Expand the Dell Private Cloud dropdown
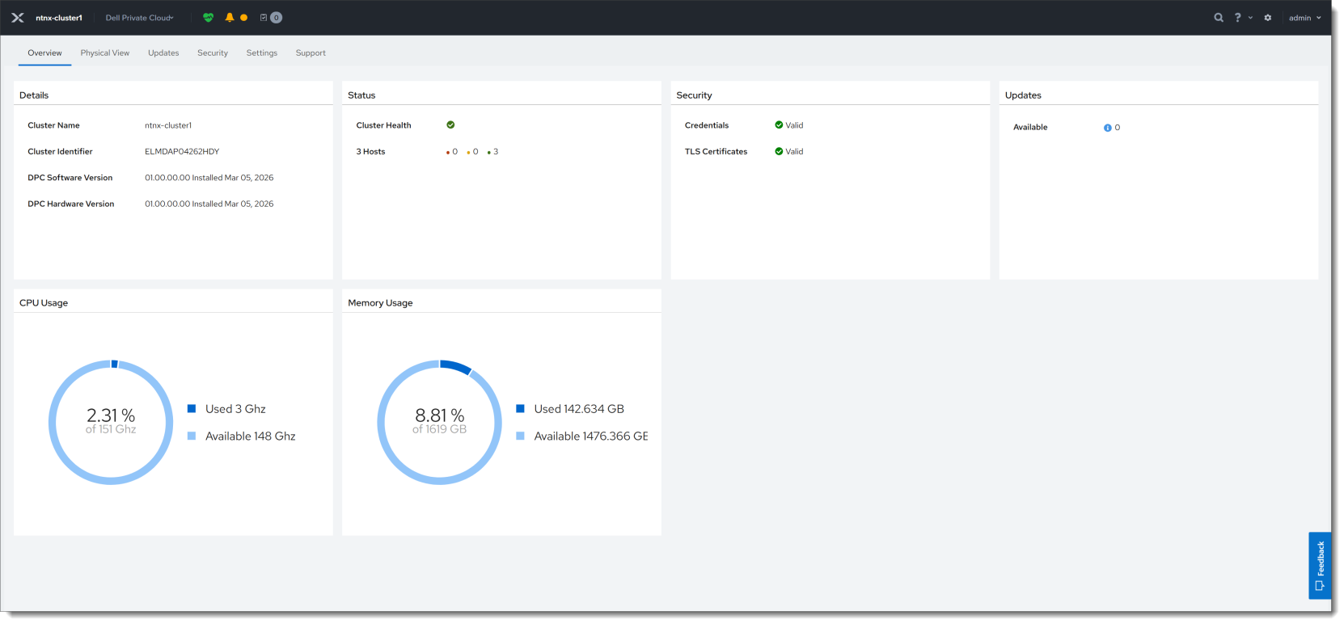 click(139, 18)
